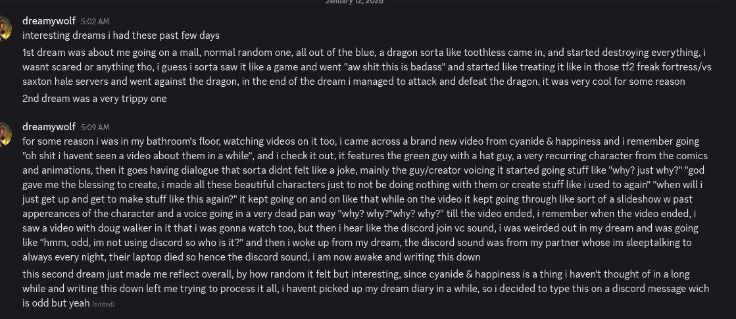736x319 pixels.
Task: Click the 5:02 AM timestamp
Action: [x=95, y=22]
